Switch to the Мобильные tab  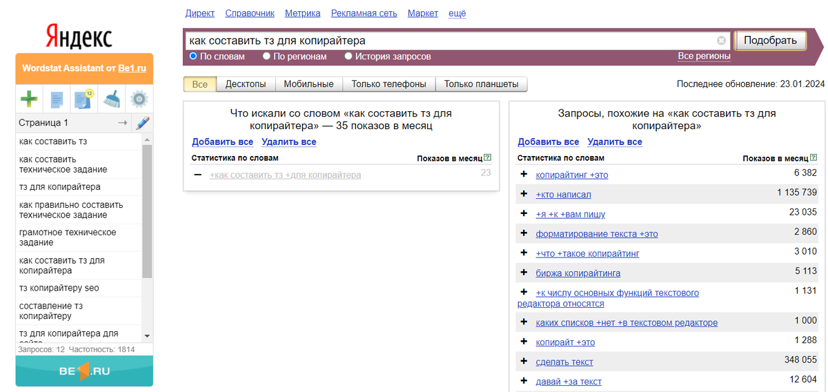pyautogui.click(x=308, y=84)
